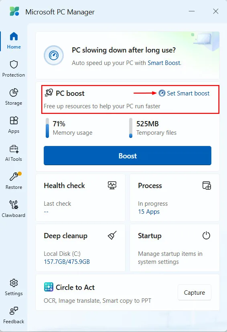227x332 pixels.
Task: Click the Memory usage label
Action: (73, 133)
